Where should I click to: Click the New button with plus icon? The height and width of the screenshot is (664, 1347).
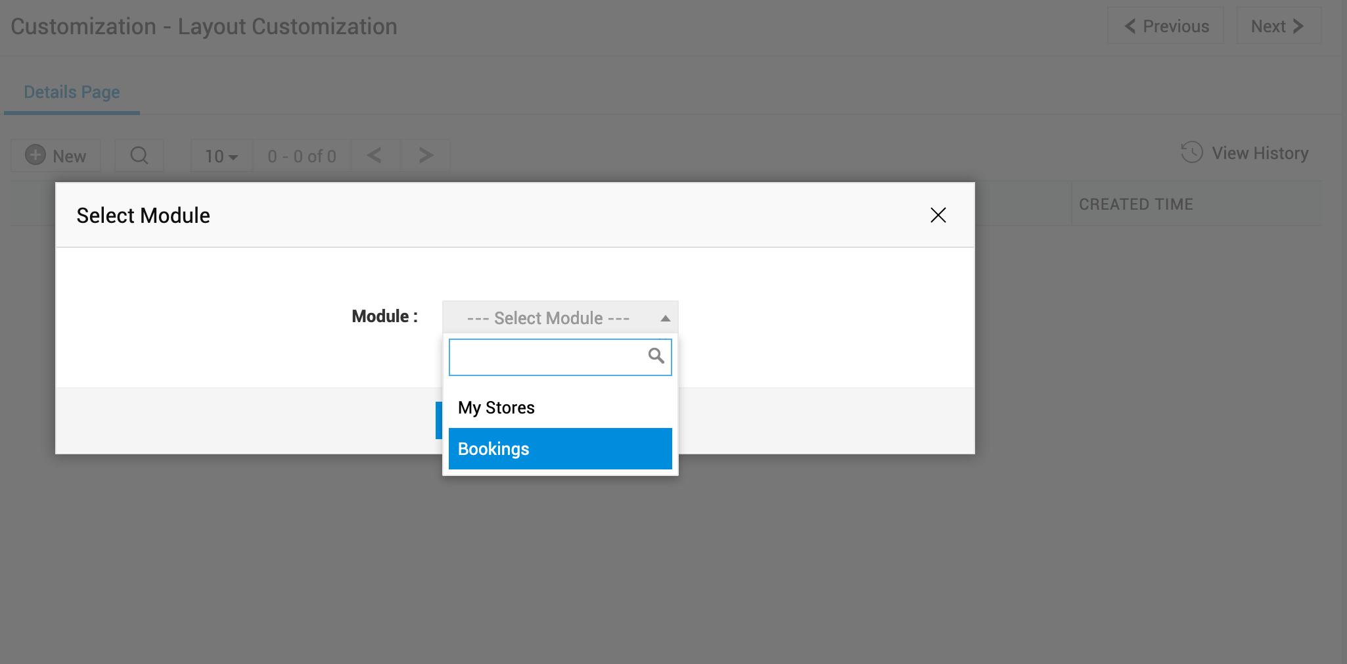56,156
